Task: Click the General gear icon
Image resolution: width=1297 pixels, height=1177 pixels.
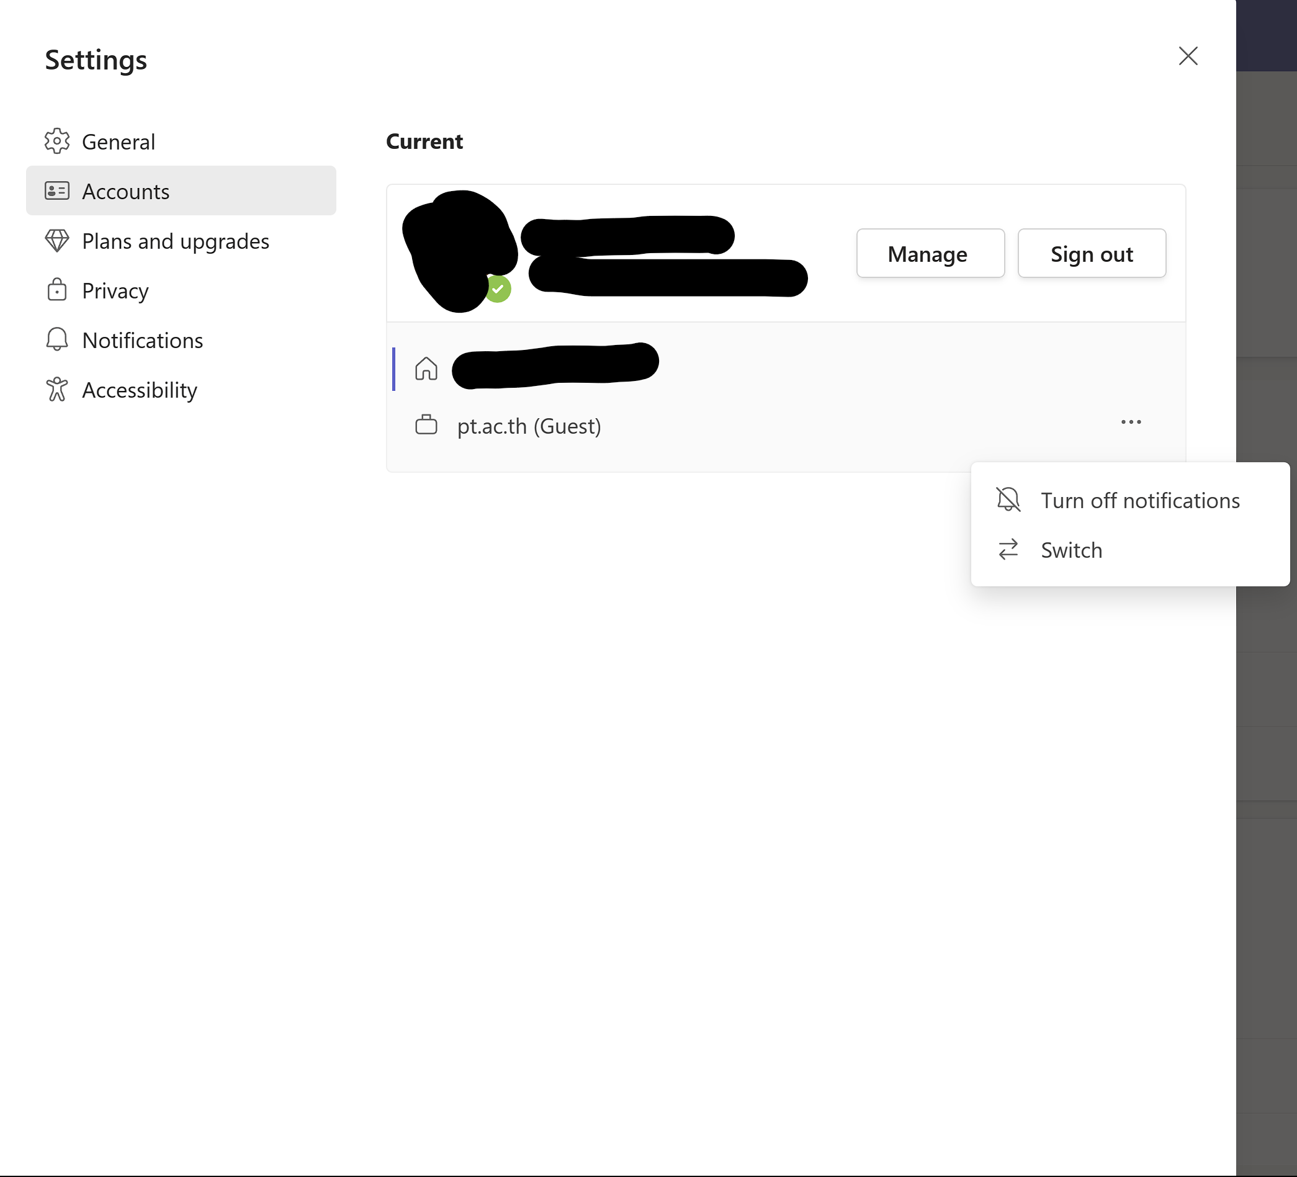Action: 56,141
